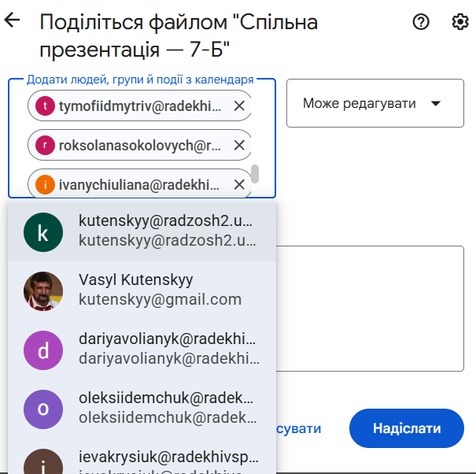
Task: Remove roksolanasokolovych chip with X
Action: click(239, 145)
